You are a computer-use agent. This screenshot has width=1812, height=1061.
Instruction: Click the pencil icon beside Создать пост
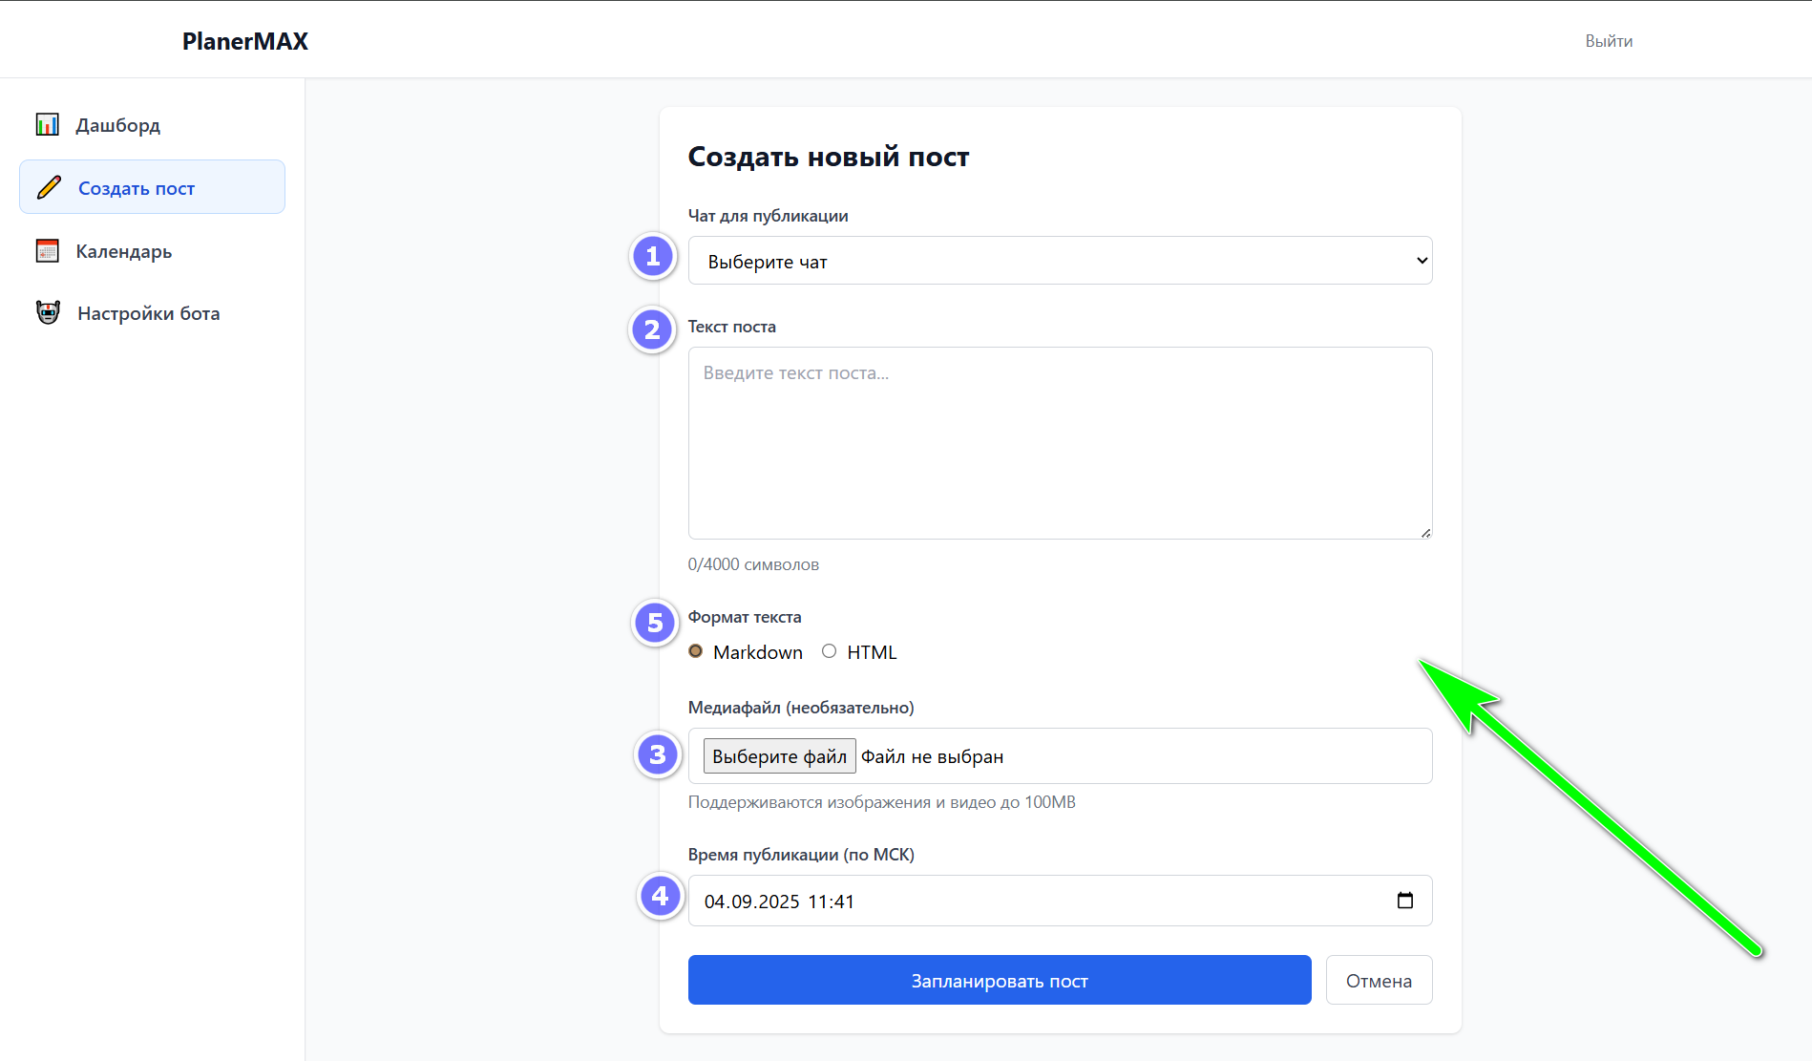click(49, 187)
